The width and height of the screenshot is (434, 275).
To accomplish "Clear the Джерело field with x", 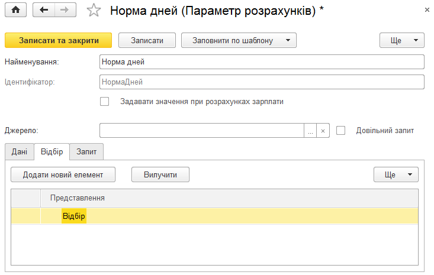I will coord(323,131).
